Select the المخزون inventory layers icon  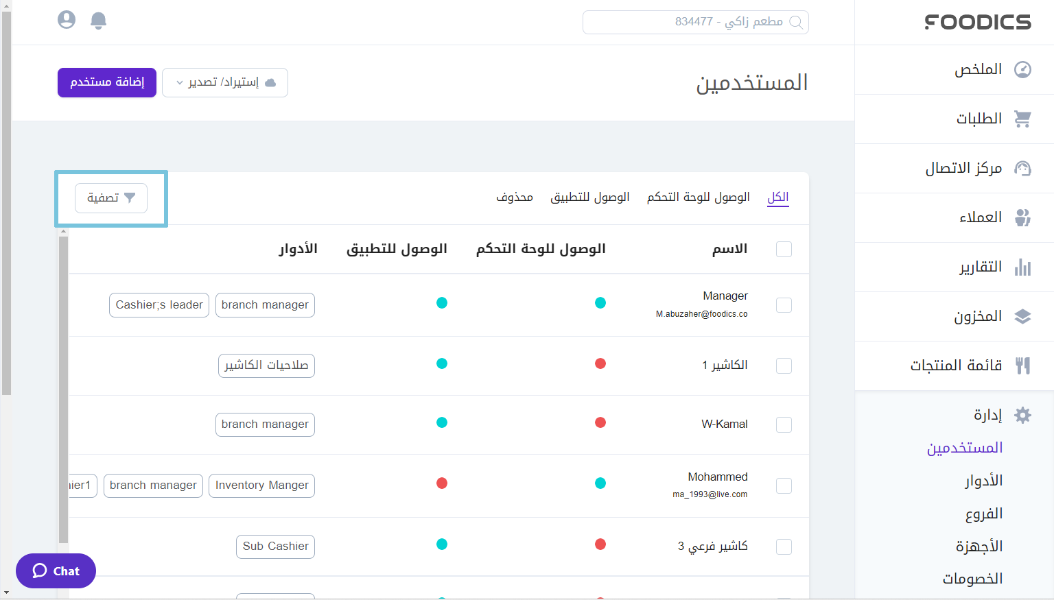[1023, 316]
